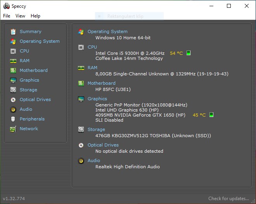This screenshot has width=256, height=204.
Task: Click the Windows flag icon in summary panel
Action: tap(81, 31)
